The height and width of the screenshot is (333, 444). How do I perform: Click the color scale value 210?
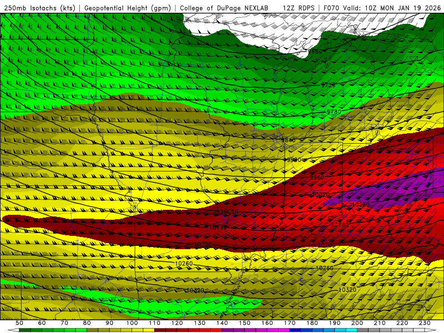tap(380, 323)
